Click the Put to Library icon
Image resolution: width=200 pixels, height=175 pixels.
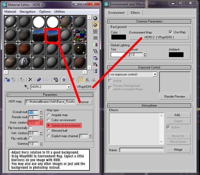(56, 80)
